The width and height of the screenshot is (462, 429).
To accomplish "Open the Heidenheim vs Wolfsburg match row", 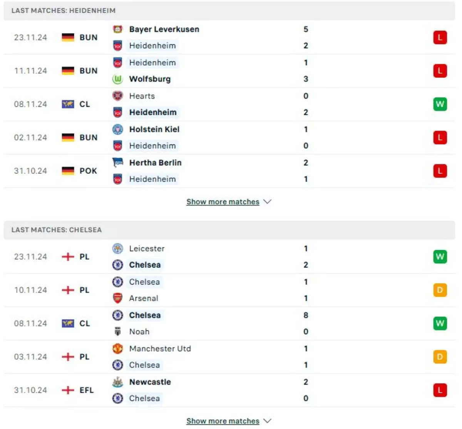I will (x=231, y=71).
